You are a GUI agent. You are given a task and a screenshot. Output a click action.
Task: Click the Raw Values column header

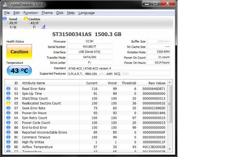click(x=157, y=83)
